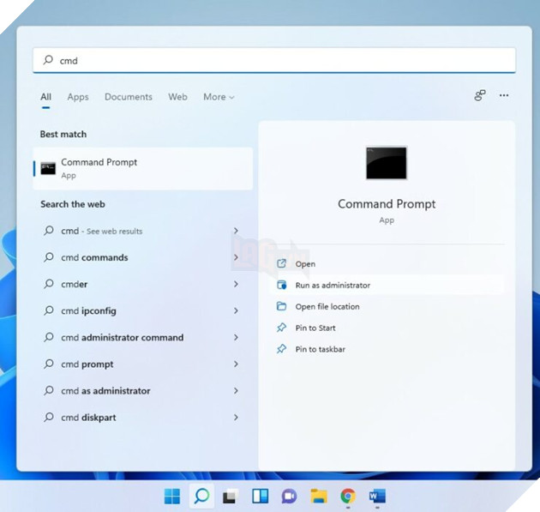Screen dimensions: 540x512
Task: Click the search feedback people icon
Action: (480, 95)
